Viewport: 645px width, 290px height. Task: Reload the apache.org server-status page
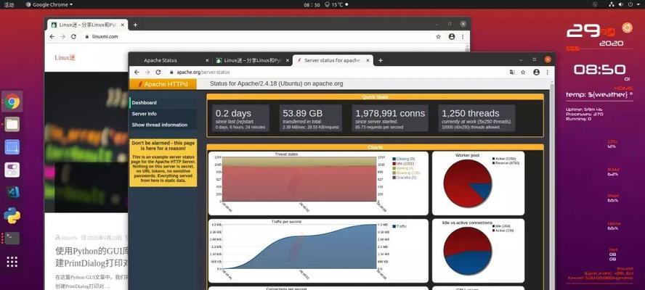point(158,72)
